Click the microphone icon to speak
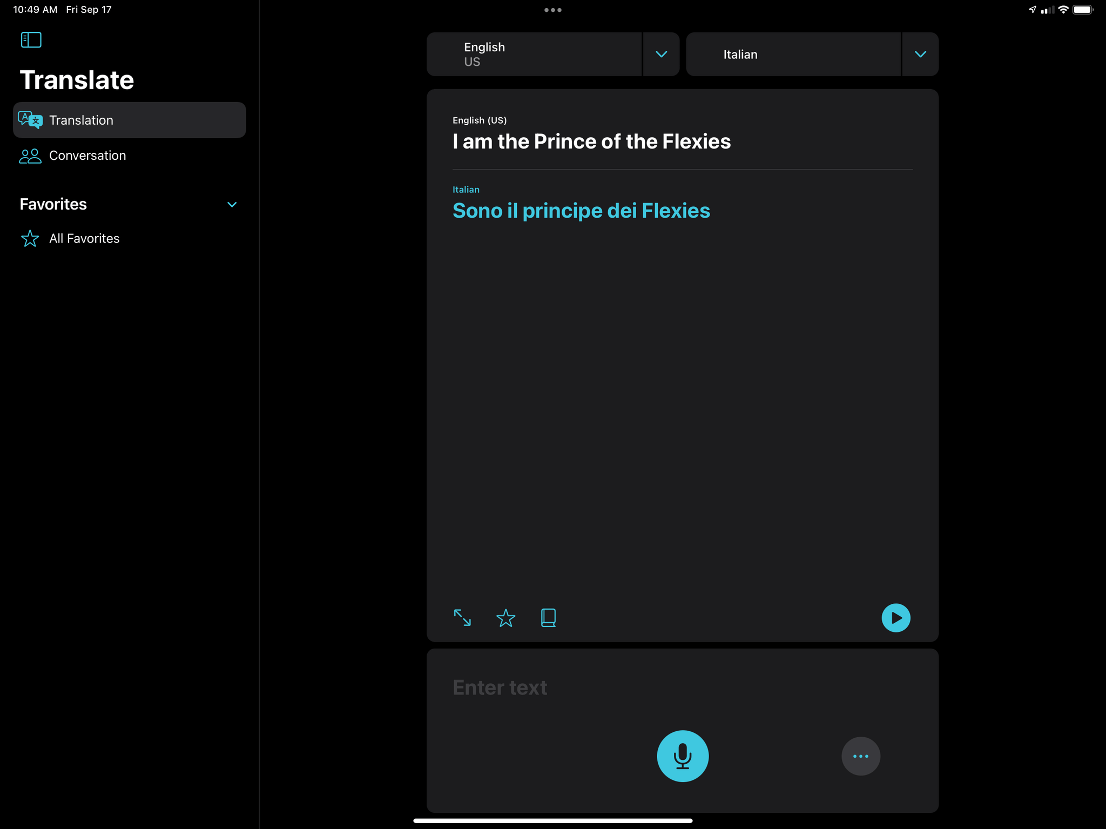The image size is (1106, 829). (x=682, y=756)
